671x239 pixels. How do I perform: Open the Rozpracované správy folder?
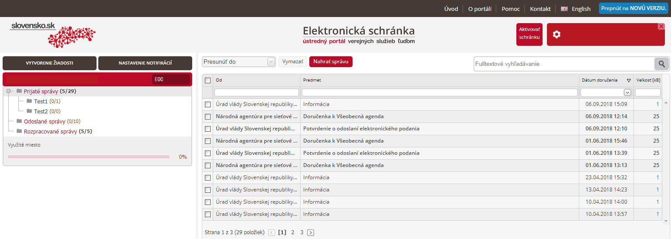tap(51, 131)
